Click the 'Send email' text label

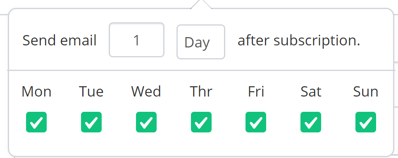tap(60, 40)
